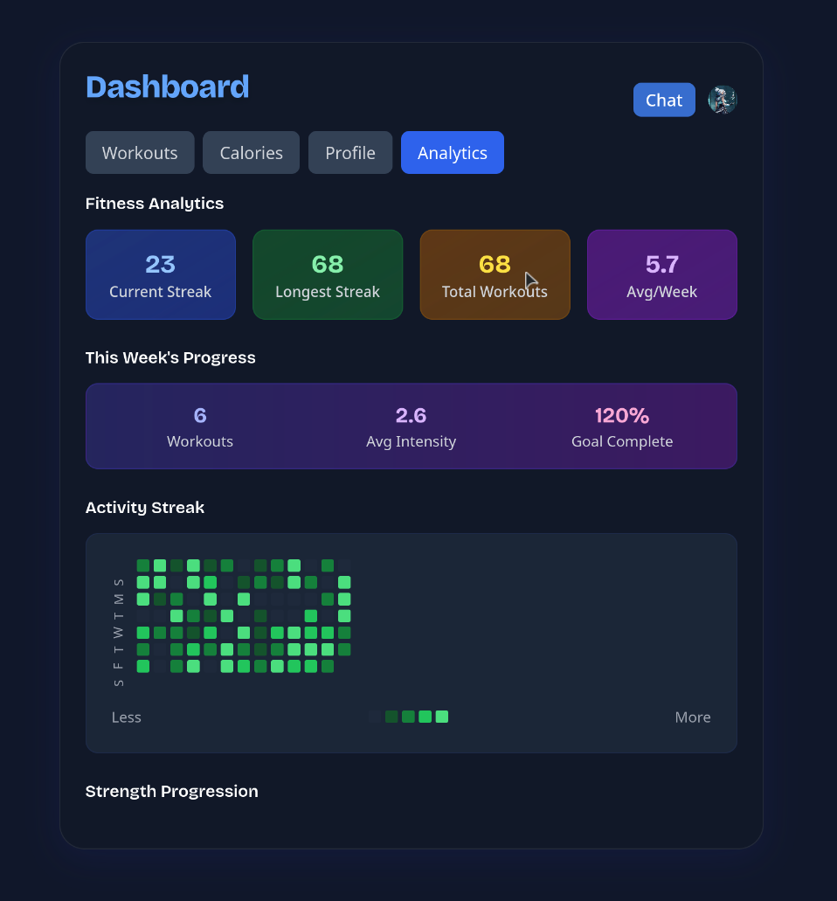Open the Workouts tab
Viewport: 837px width, 901px height.
click(x=139, y=152)
